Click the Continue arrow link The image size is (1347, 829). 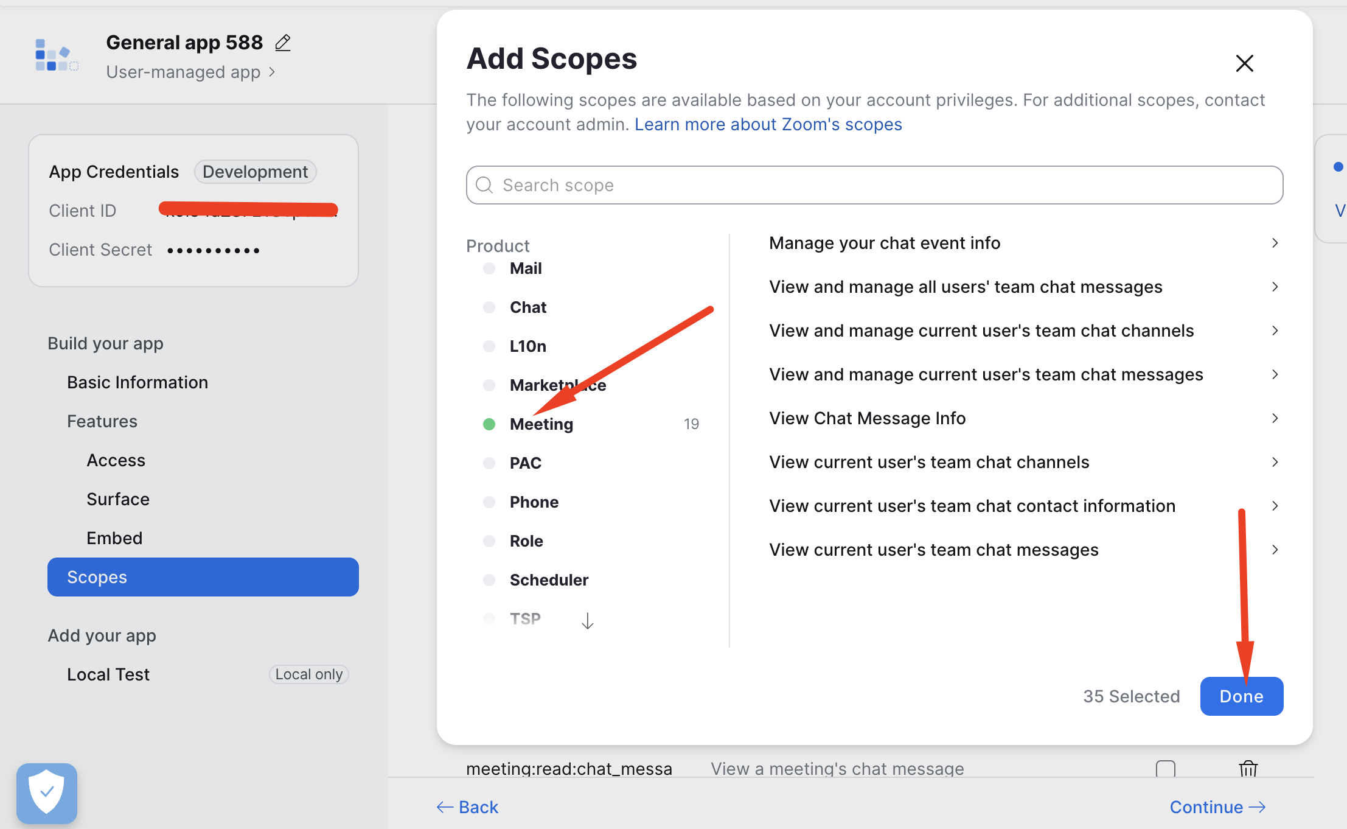1217,807
